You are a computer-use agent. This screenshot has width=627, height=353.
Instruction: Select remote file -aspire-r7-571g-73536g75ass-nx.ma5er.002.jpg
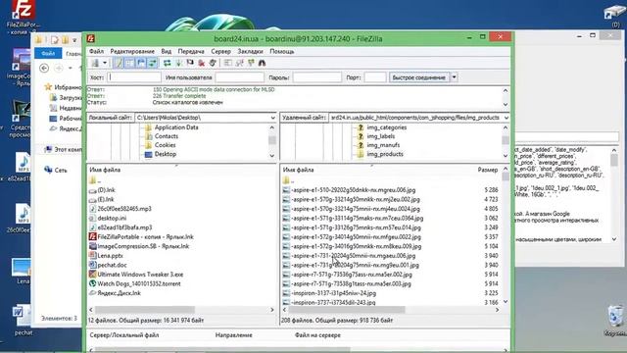tap(352, 275)
